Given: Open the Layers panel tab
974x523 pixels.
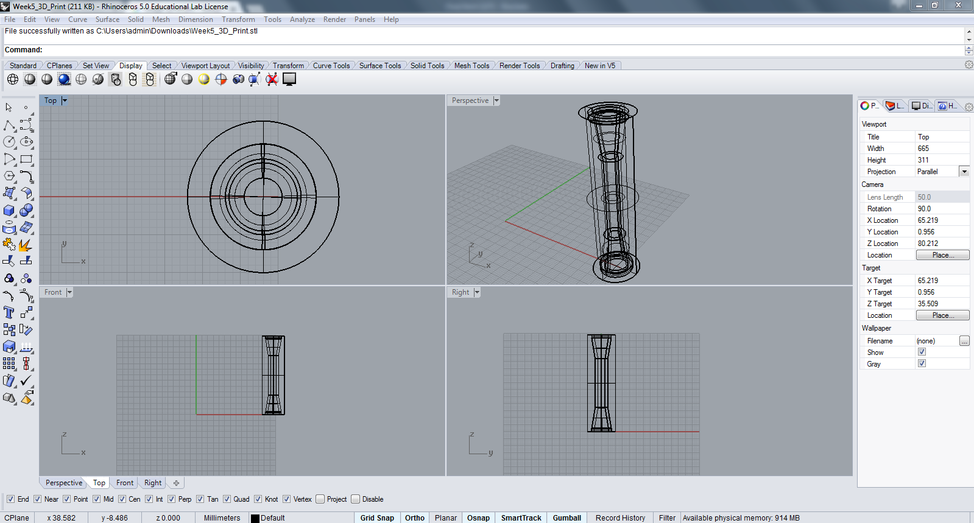Looking at the screenshot, I should 895,106.
